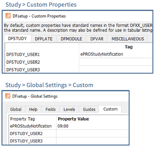Click the Property Value cell for DFSTUDY_USER2
This screenshot has height=147, width=155.
click(93, 134)
